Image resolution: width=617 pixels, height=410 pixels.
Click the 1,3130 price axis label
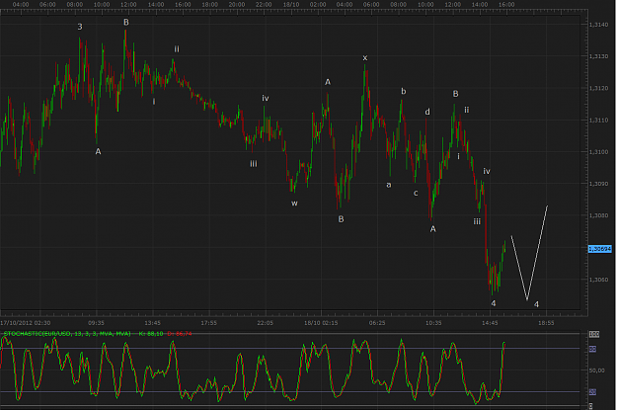click(x=598, y=56)
